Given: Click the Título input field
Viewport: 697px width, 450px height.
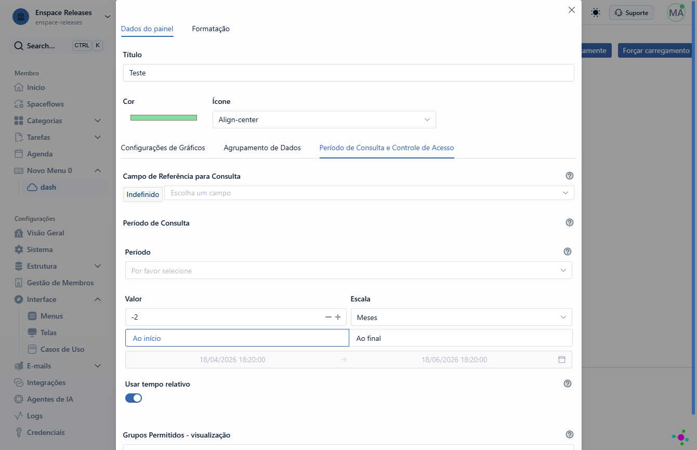Looking at the screenshot, I should (349, 73).
